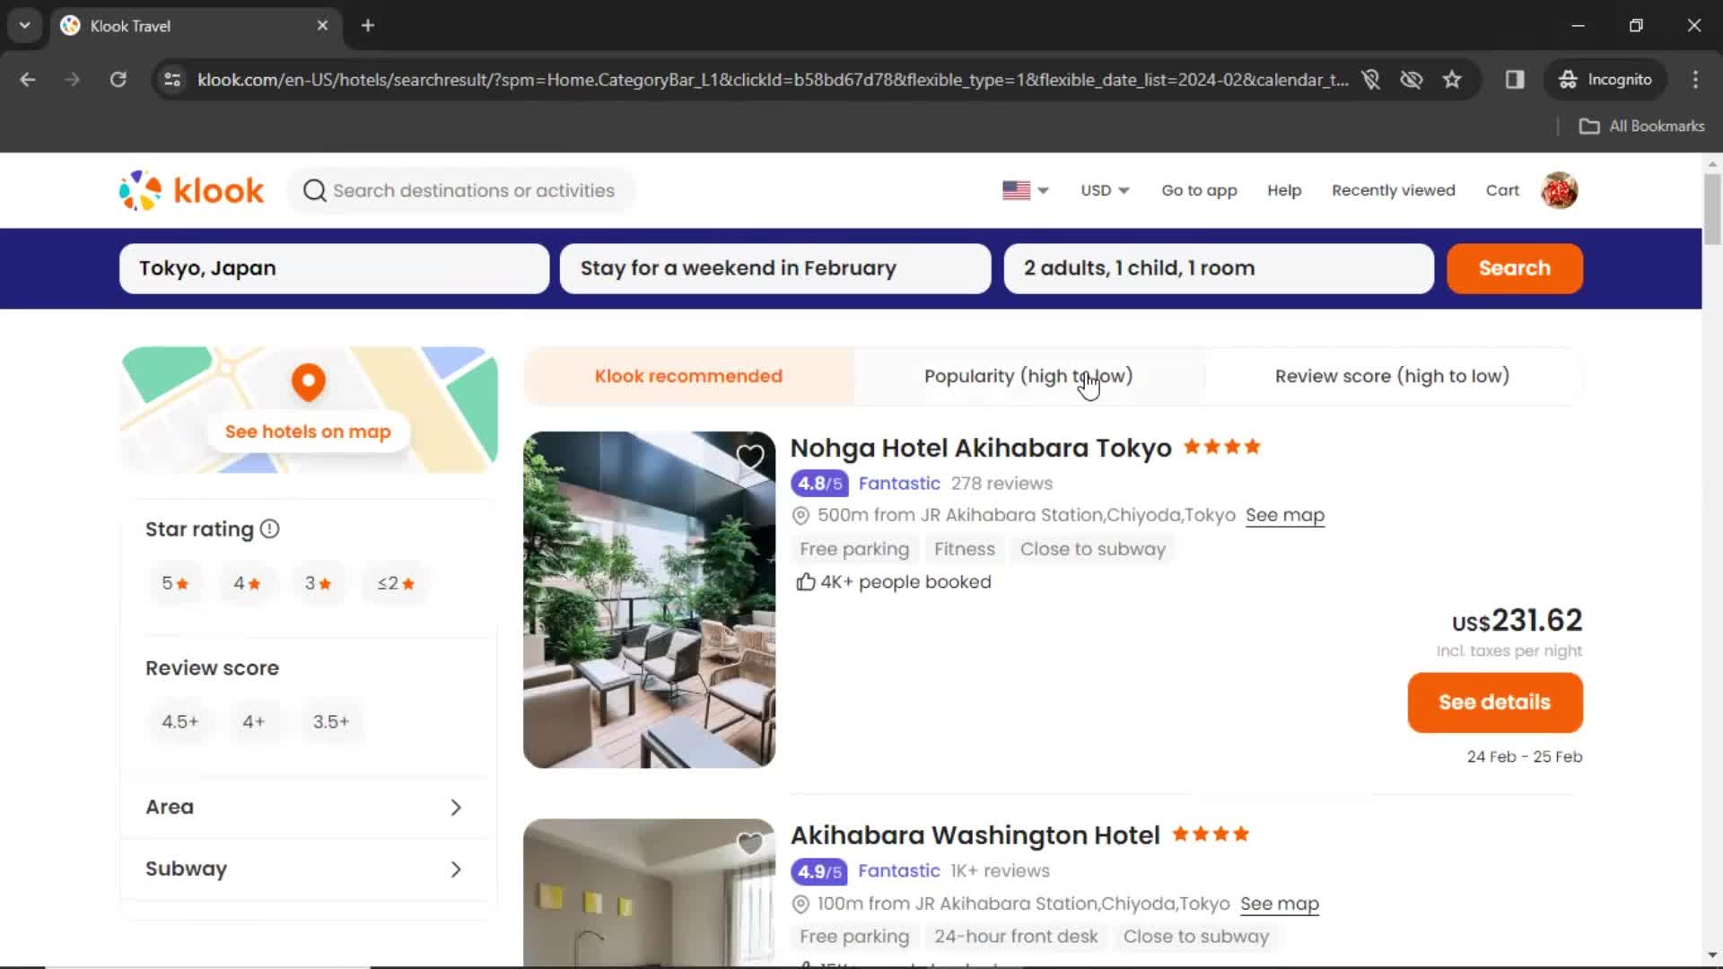This screenshot has width=1723, height=969.
Task: Open the US flag language selector
Action: (x=1026, y=190)
